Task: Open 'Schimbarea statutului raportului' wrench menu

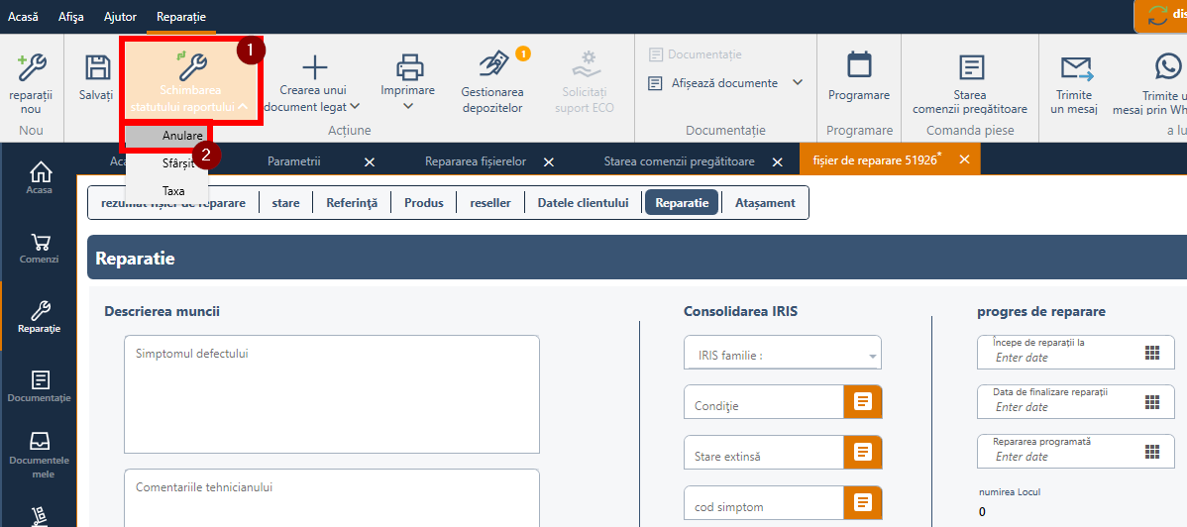Action: 190,81
